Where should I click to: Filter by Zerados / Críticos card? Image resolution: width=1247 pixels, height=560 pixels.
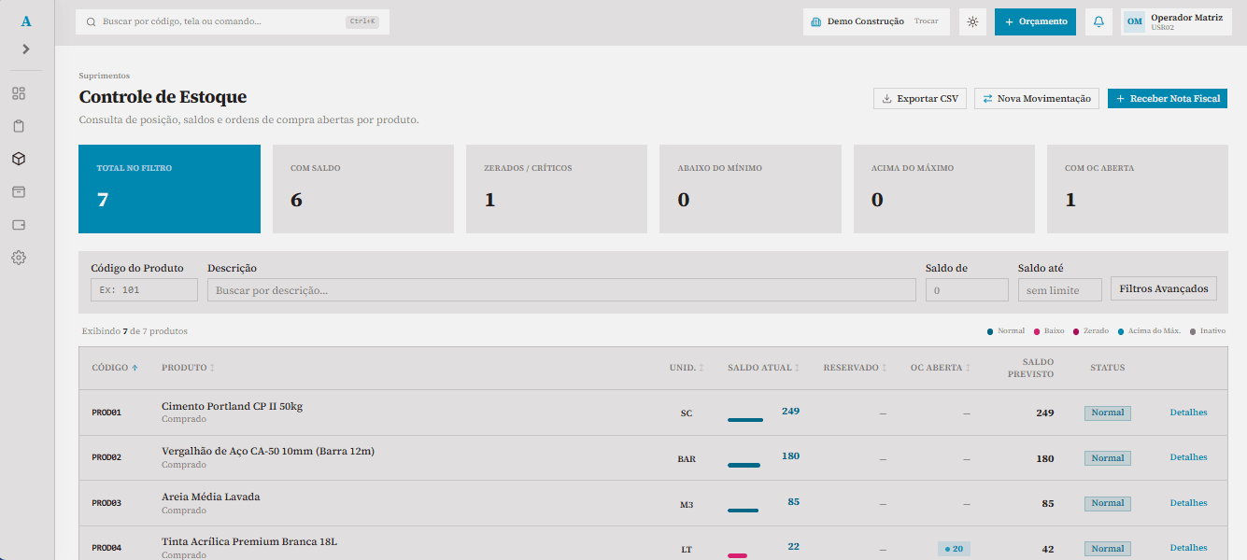click(557, 189)
